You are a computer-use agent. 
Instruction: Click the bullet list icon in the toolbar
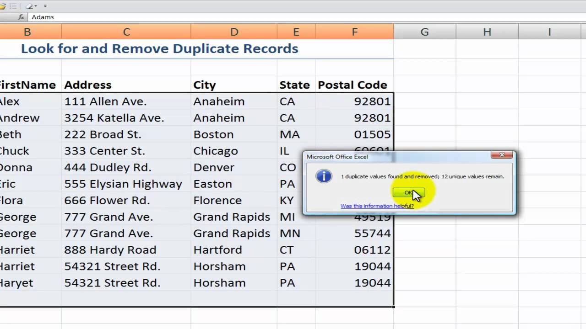tap(13, 6)
